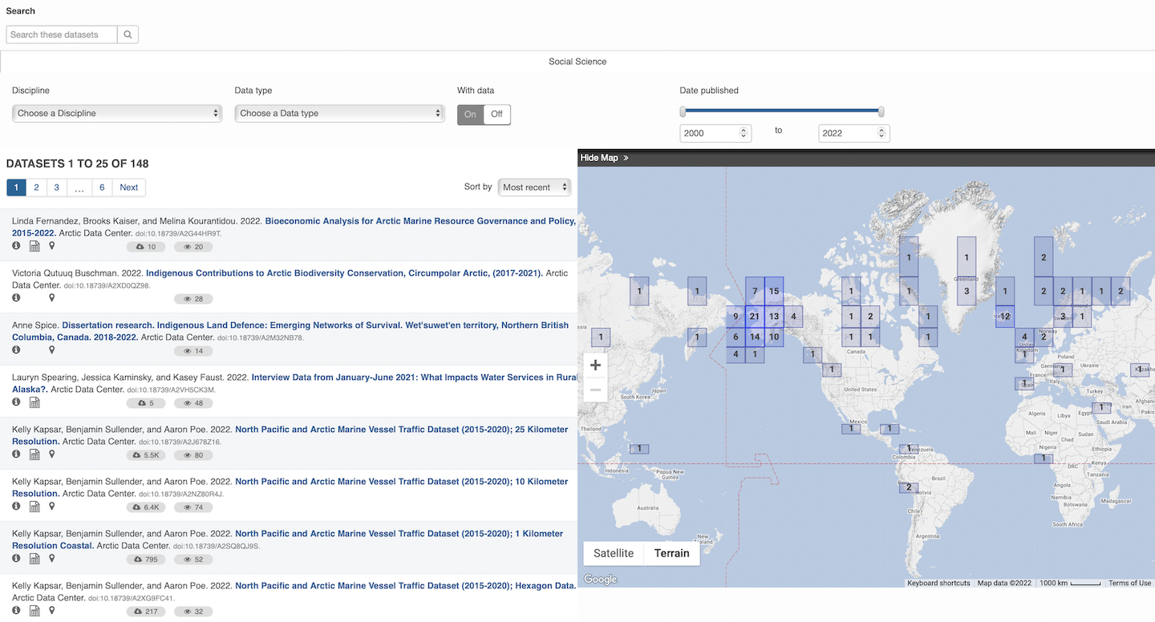The height and width of the screenshot is (622, 1155).
Task: Zoom in using the map plus icon
Action: pyautogui.click(x=595, y=365)
